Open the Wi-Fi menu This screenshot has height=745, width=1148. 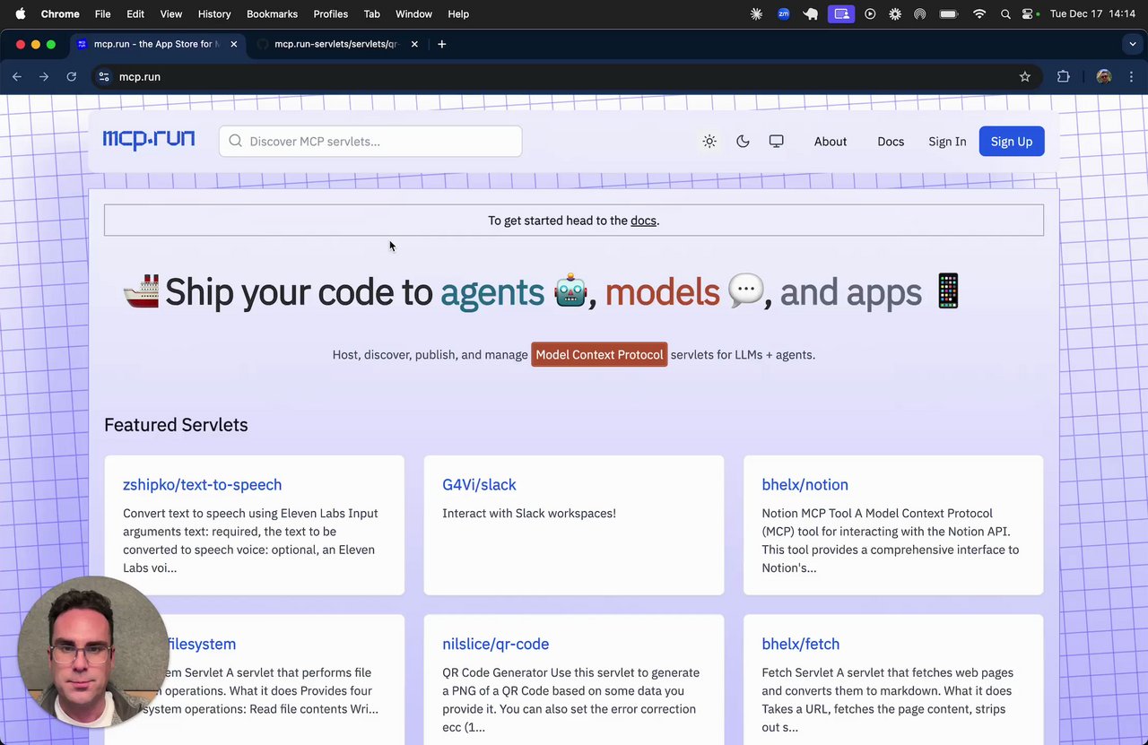pos(979,14)
